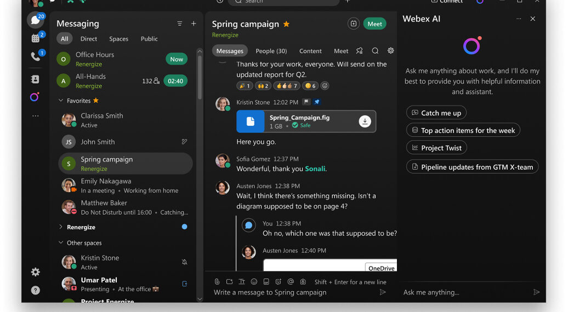Image resolution: width=568 pixels, height=312 pixels.
Task: Click the schedule meeting icon beside Meet
Action: point(353,24)
